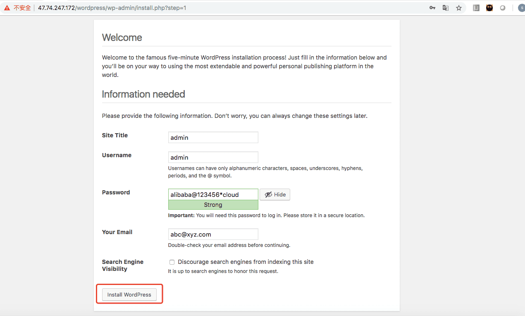This screenshot has width=525, height=316.
Task: Click the Password input field
Action: click(x=213, y=194)
